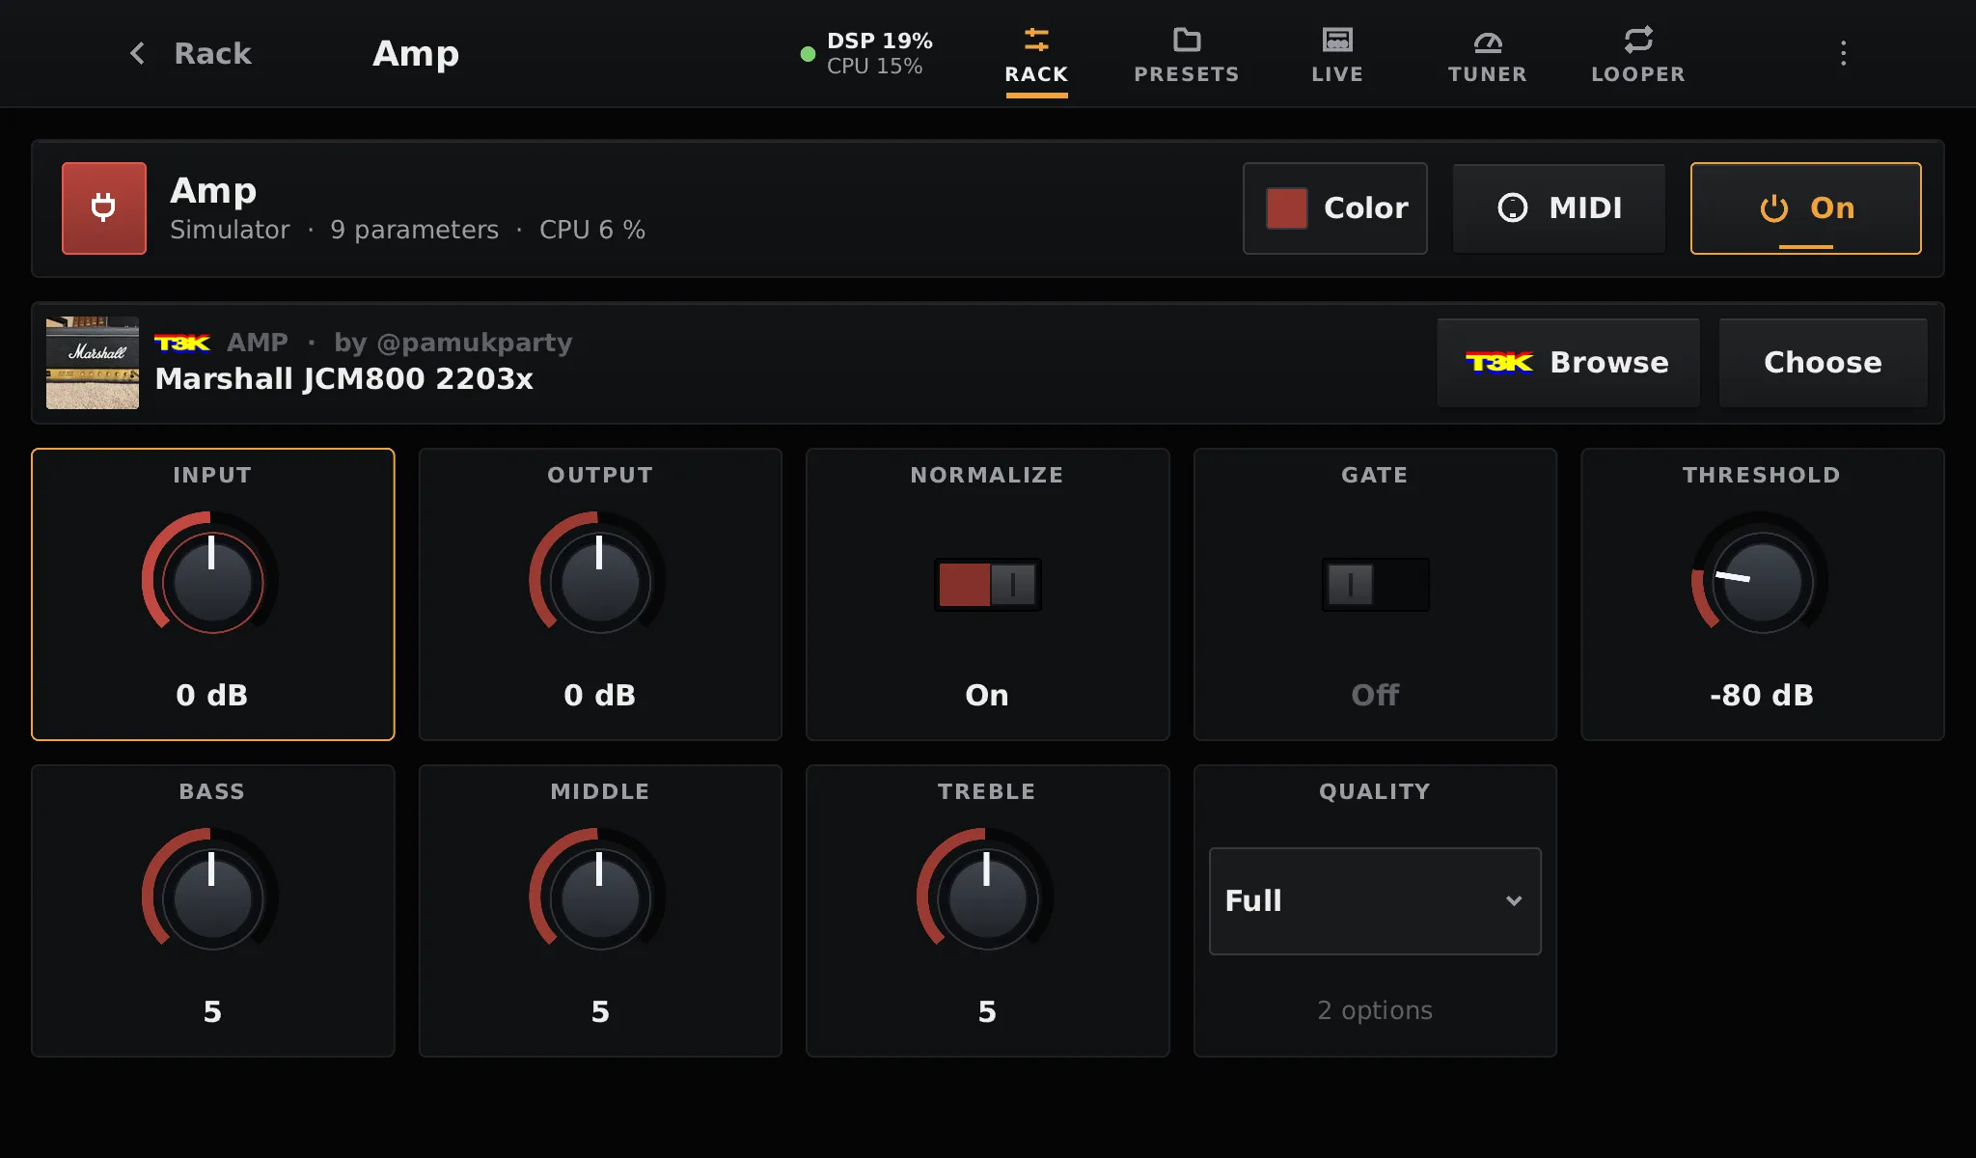Click the BASS value 5
This screenshot has width=1976, height=1158.
212,1011
